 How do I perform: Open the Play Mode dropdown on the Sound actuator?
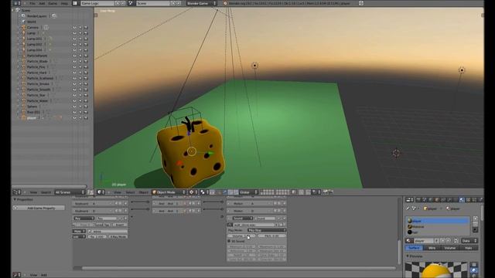(x=267, y=230)
